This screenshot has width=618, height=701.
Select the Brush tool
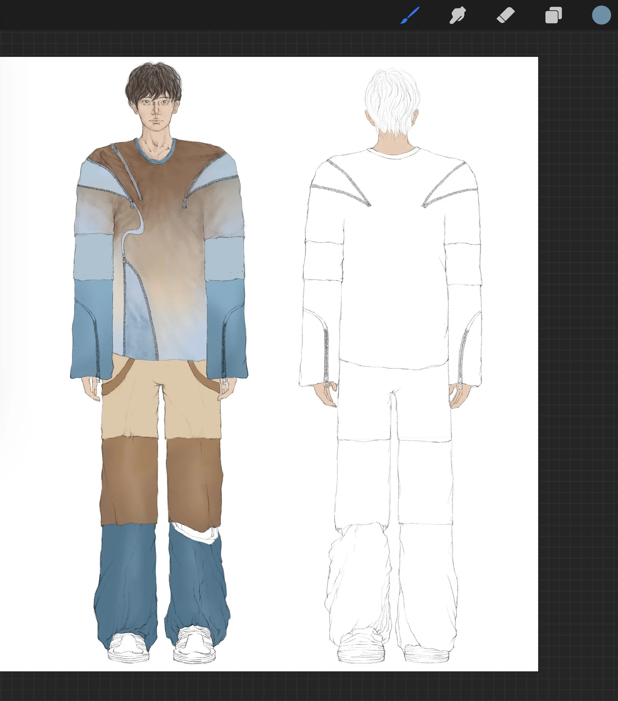410,15
